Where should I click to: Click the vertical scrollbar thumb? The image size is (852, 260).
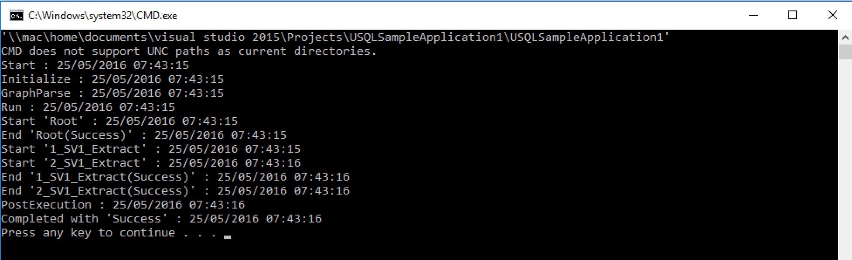[845, 52]
